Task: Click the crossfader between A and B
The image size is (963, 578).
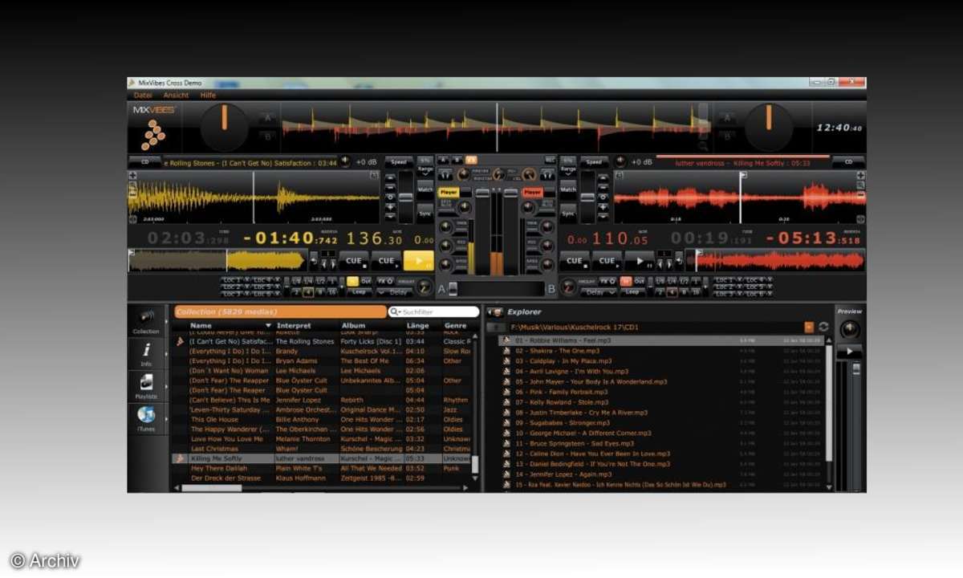Action: [x=496, y=289]
